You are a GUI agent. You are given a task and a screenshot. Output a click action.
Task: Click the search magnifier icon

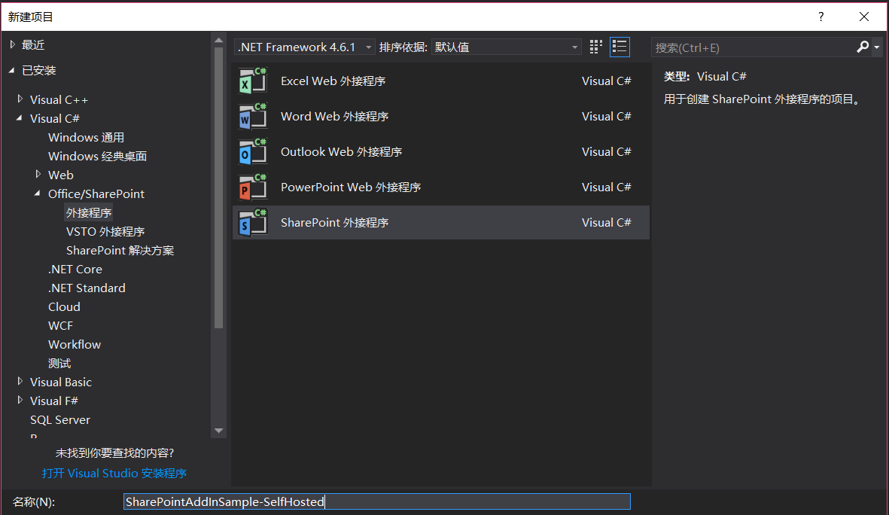[x=863, y=47]
